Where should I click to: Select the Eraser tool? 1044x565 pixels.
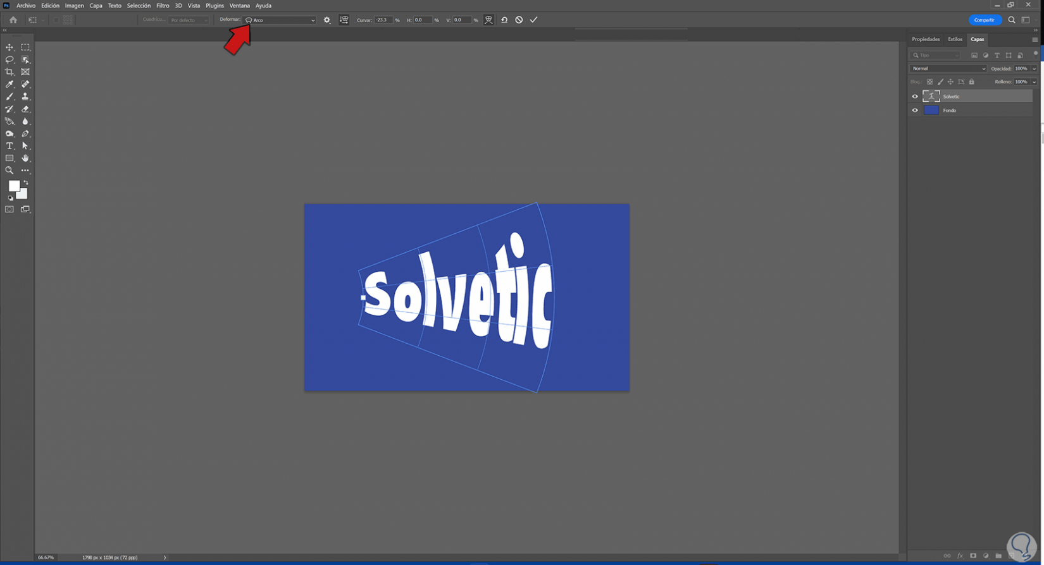25,109
